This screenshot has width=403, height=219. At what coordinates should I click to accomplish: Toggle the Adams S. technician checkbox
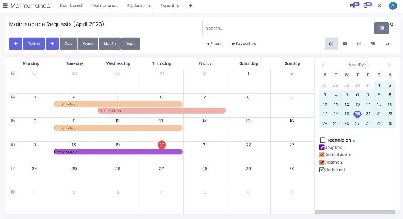pos(322,162)
